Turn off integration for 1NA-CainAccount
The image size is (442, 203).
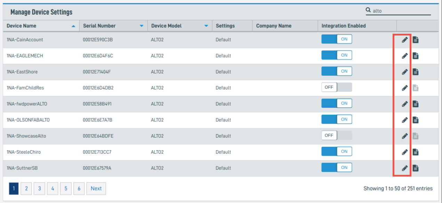(337, 39)
